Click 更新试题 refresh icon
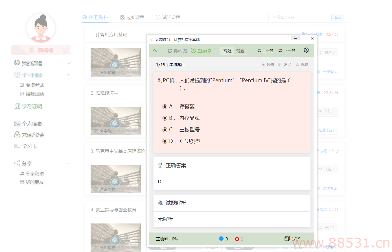This screenshot has height=252, width=392. 170,51
